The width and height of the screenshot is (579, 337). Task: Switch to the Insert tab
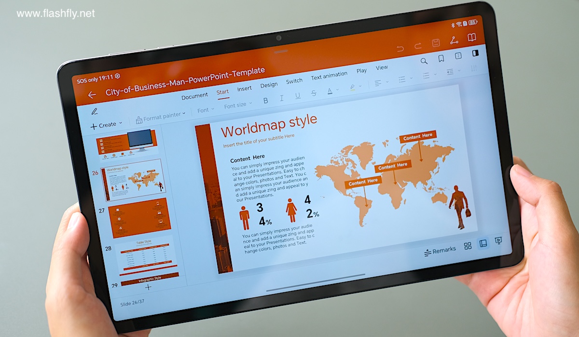tap(244, 89)
